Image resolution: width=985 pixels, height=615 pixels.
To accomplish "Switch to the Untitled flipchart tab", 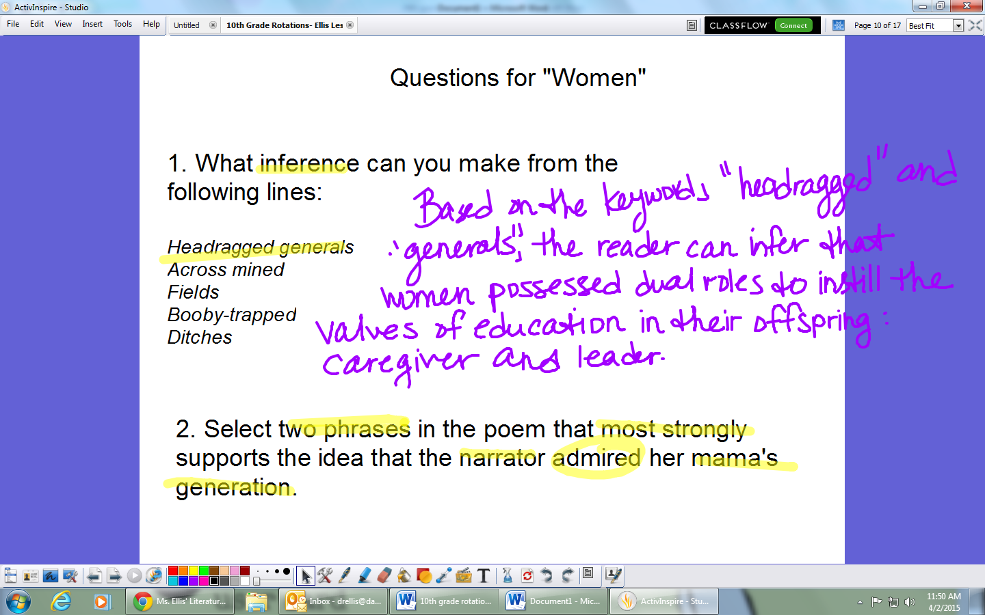I will tap(187, 25).
